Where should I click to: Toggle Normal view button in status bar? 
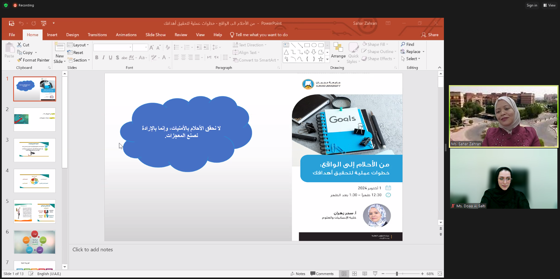[x=344, y=274]
